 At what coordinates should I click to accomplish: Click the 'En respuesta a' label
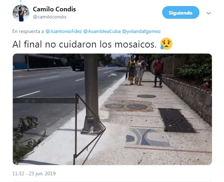[x=28, y=31]
